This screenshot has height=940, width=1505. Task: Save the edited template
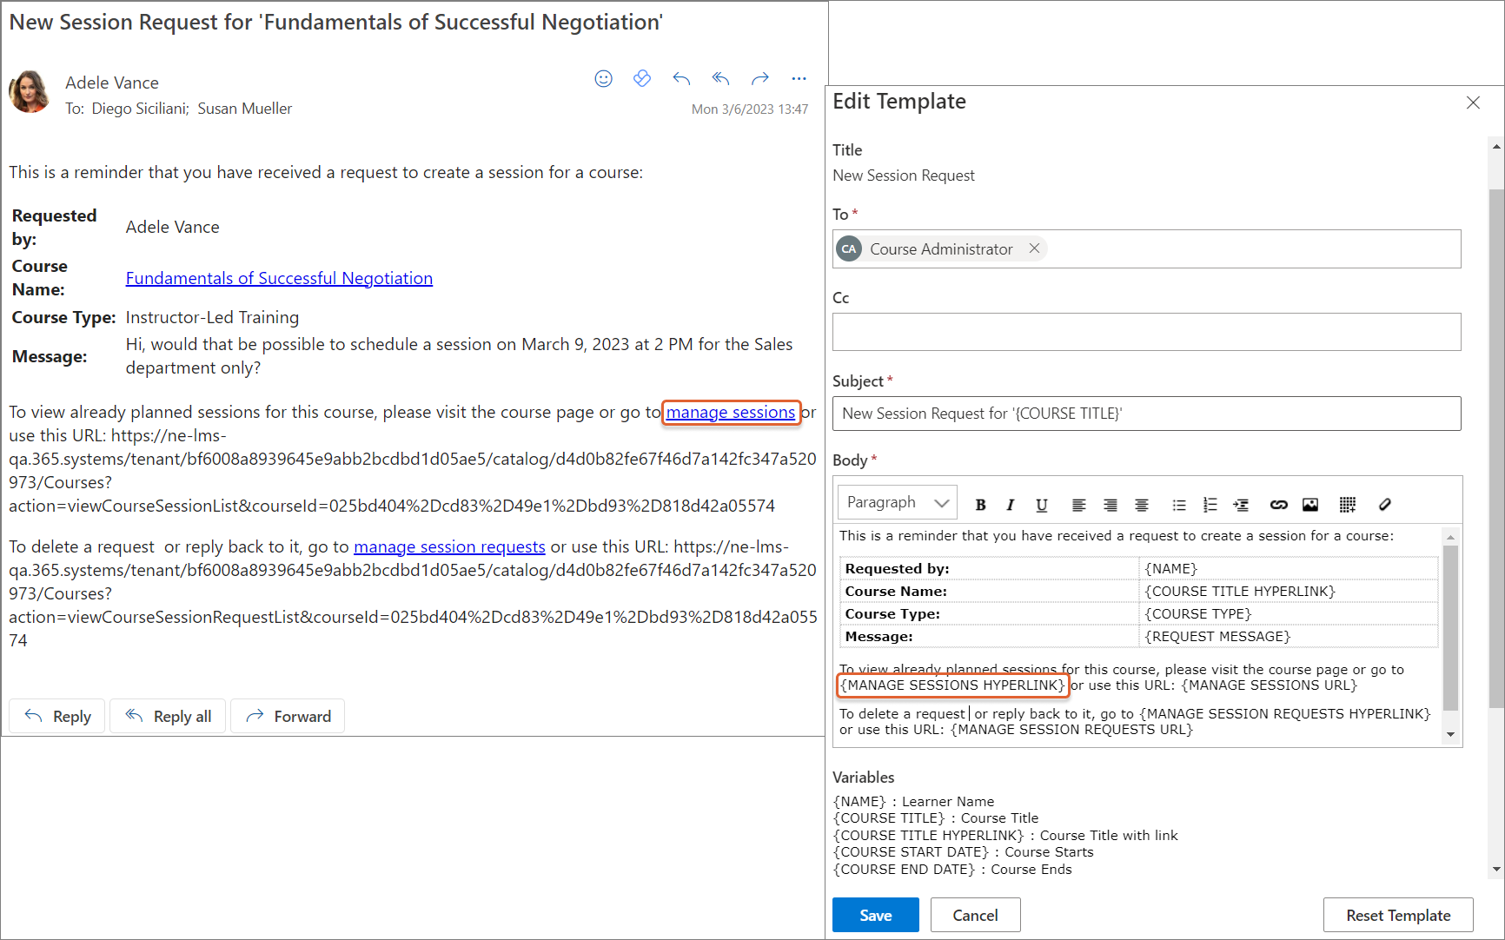click(x=875, y=915)
